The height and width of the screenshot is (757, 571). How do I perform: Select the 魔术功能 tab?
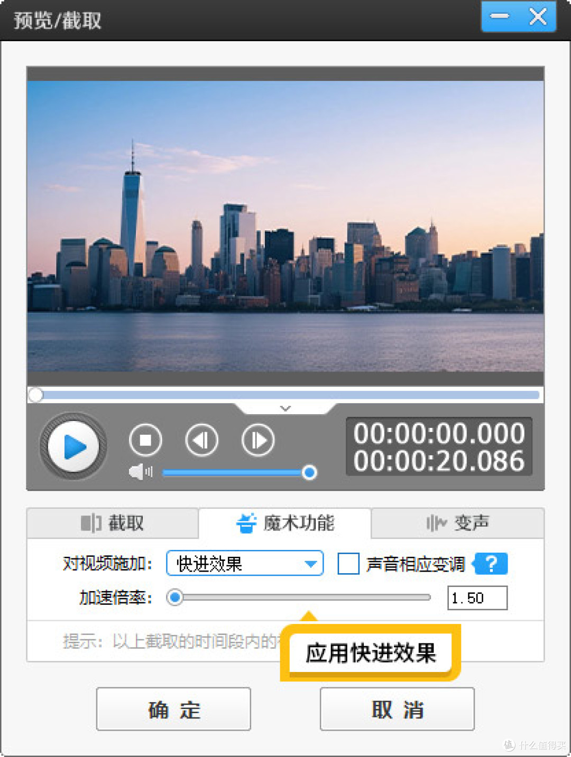(x=285, y=523)
